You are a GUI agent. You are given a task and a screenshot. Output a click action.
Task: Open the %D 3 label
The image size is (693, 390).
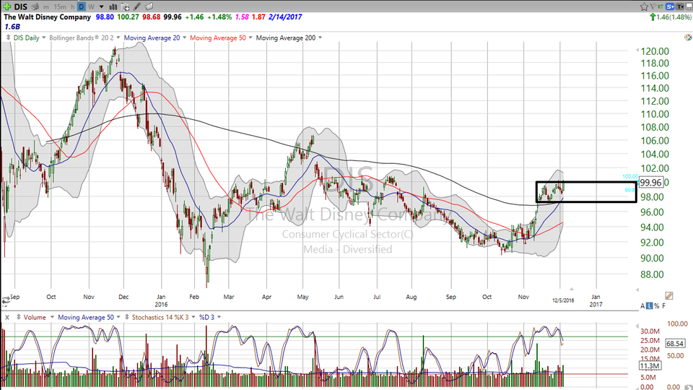click(x=207, y=318)
